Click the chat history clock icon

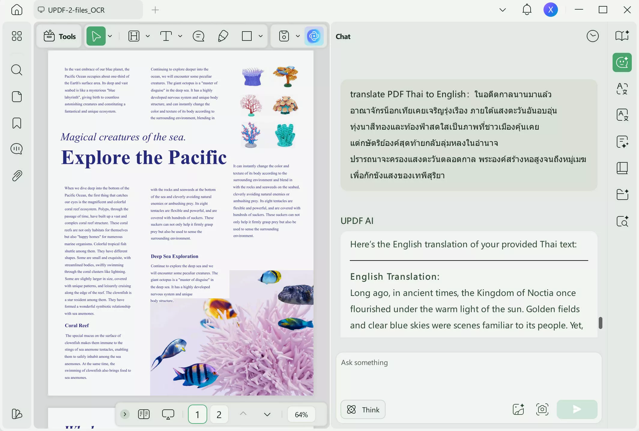(592, 36)
